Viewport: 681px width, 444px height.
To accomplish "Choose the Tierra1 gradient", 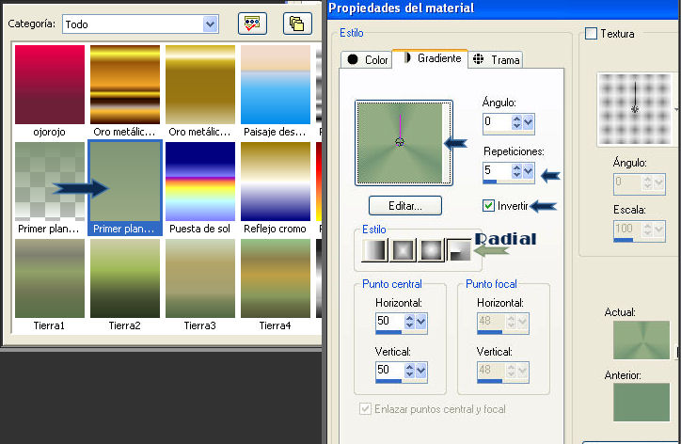I will pos(50,278).
